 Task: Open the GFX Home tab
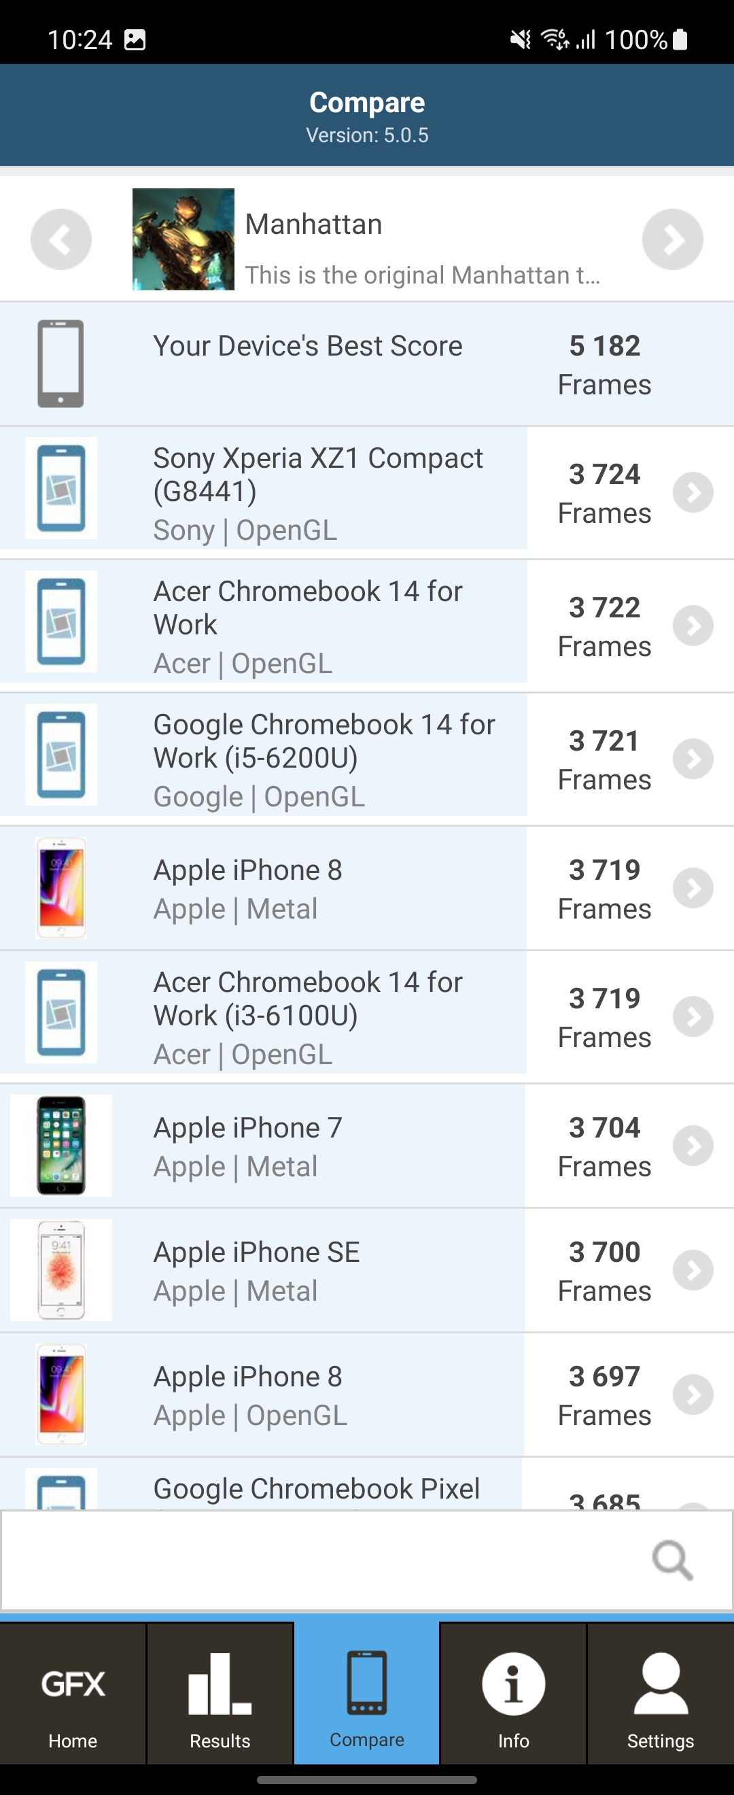pyautogui.click(x=73, y=1701)
